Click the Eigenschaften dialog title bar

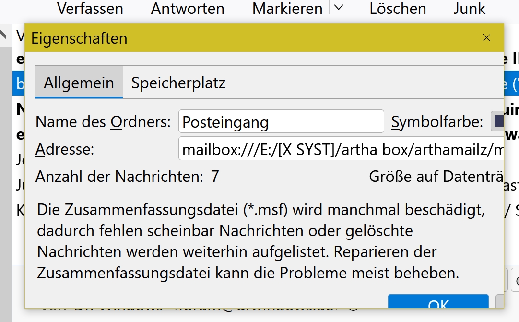240,38
